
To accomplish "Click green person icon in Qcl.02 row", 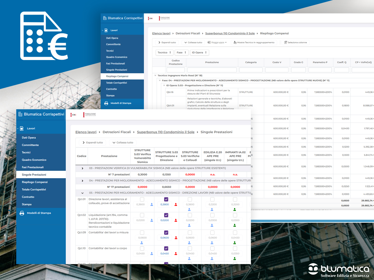I will point(235,226).
